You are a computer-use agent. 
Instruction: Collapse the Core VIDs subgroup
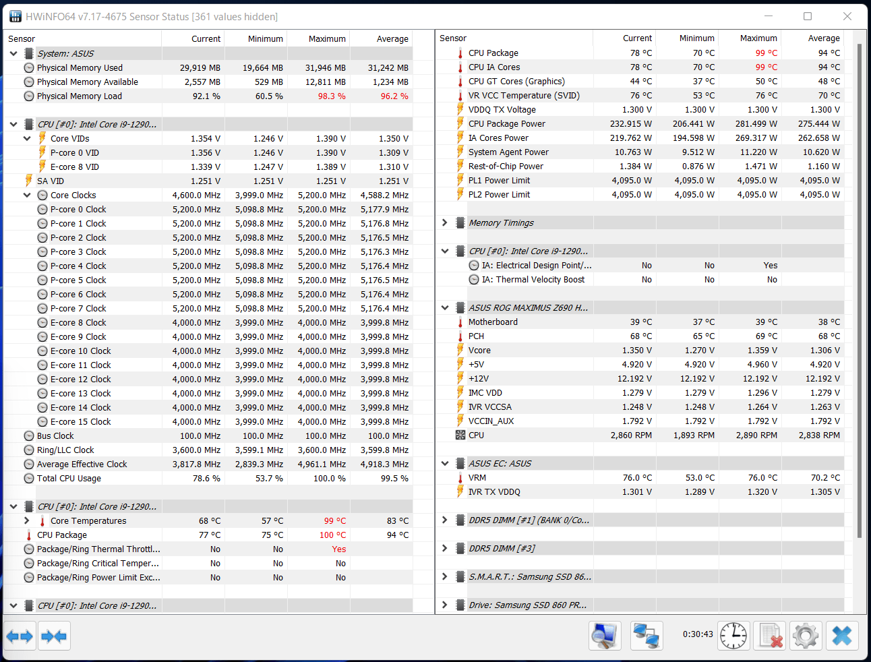[x=27, y=138]
